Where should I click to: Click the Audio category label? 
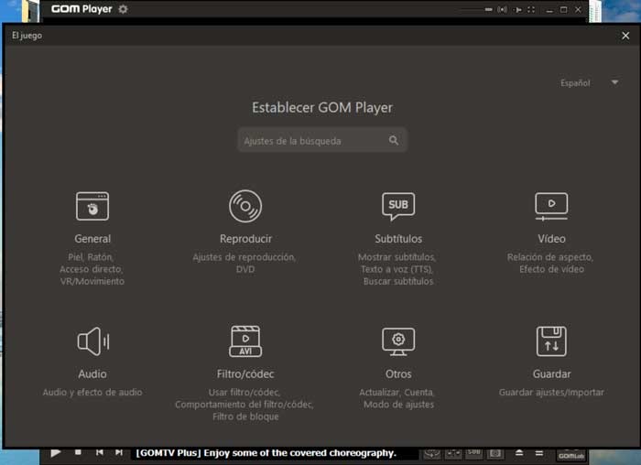pyautogui.click(x=92, y=373)
